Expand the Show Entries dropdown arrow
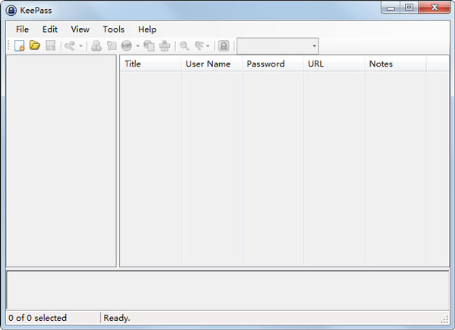Viewport: 455px width, 330px height. point(208,45)
